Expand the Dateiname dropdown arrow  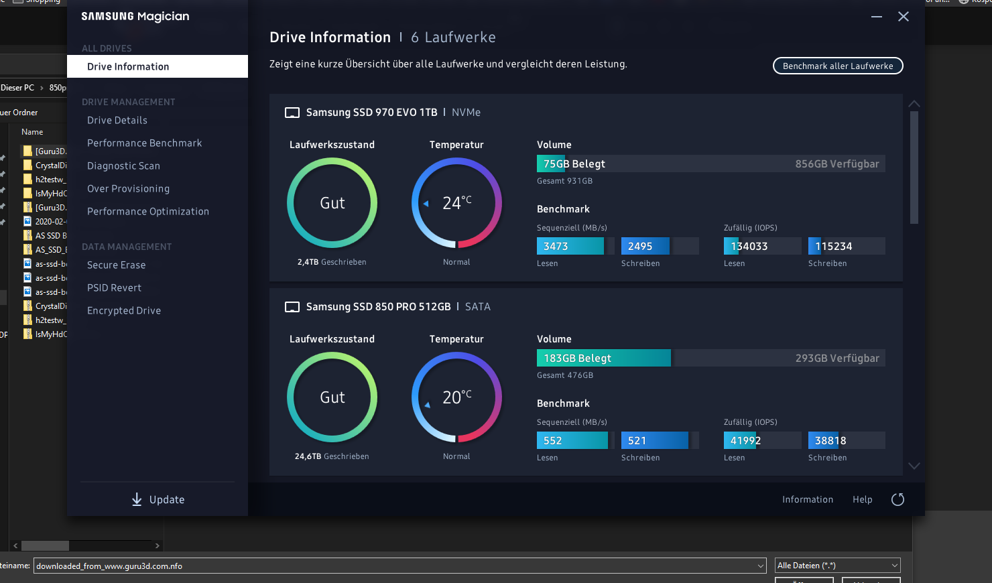coord(761,566)
